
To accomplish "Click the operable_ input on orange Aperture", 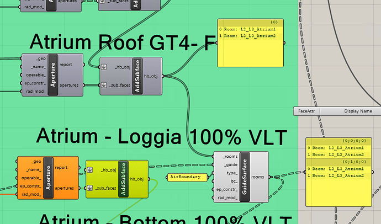I will coord(31,178).
